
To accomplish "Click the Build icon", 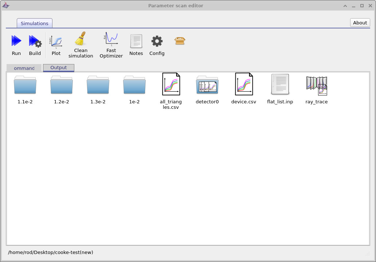I will tap(35, 44).
